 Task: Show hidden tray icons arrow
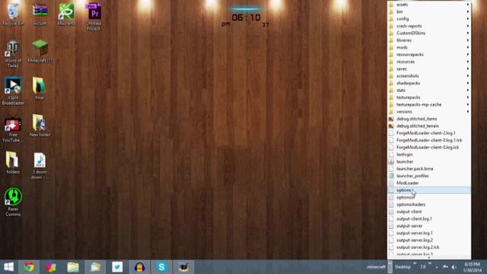(x=437, y=267)
